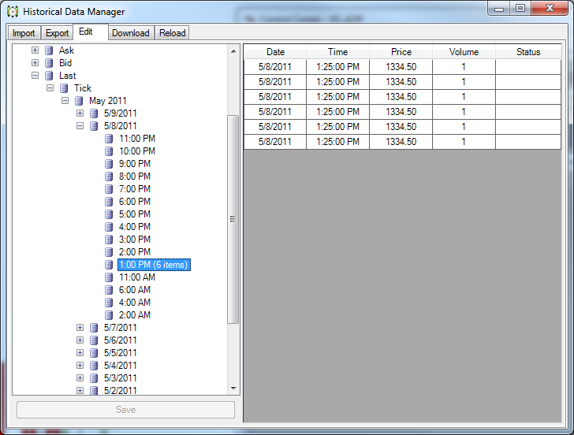Expand the 5/7/2011 node
The height and width of the screenshot is (435, 574).
[x=80, y=328]
